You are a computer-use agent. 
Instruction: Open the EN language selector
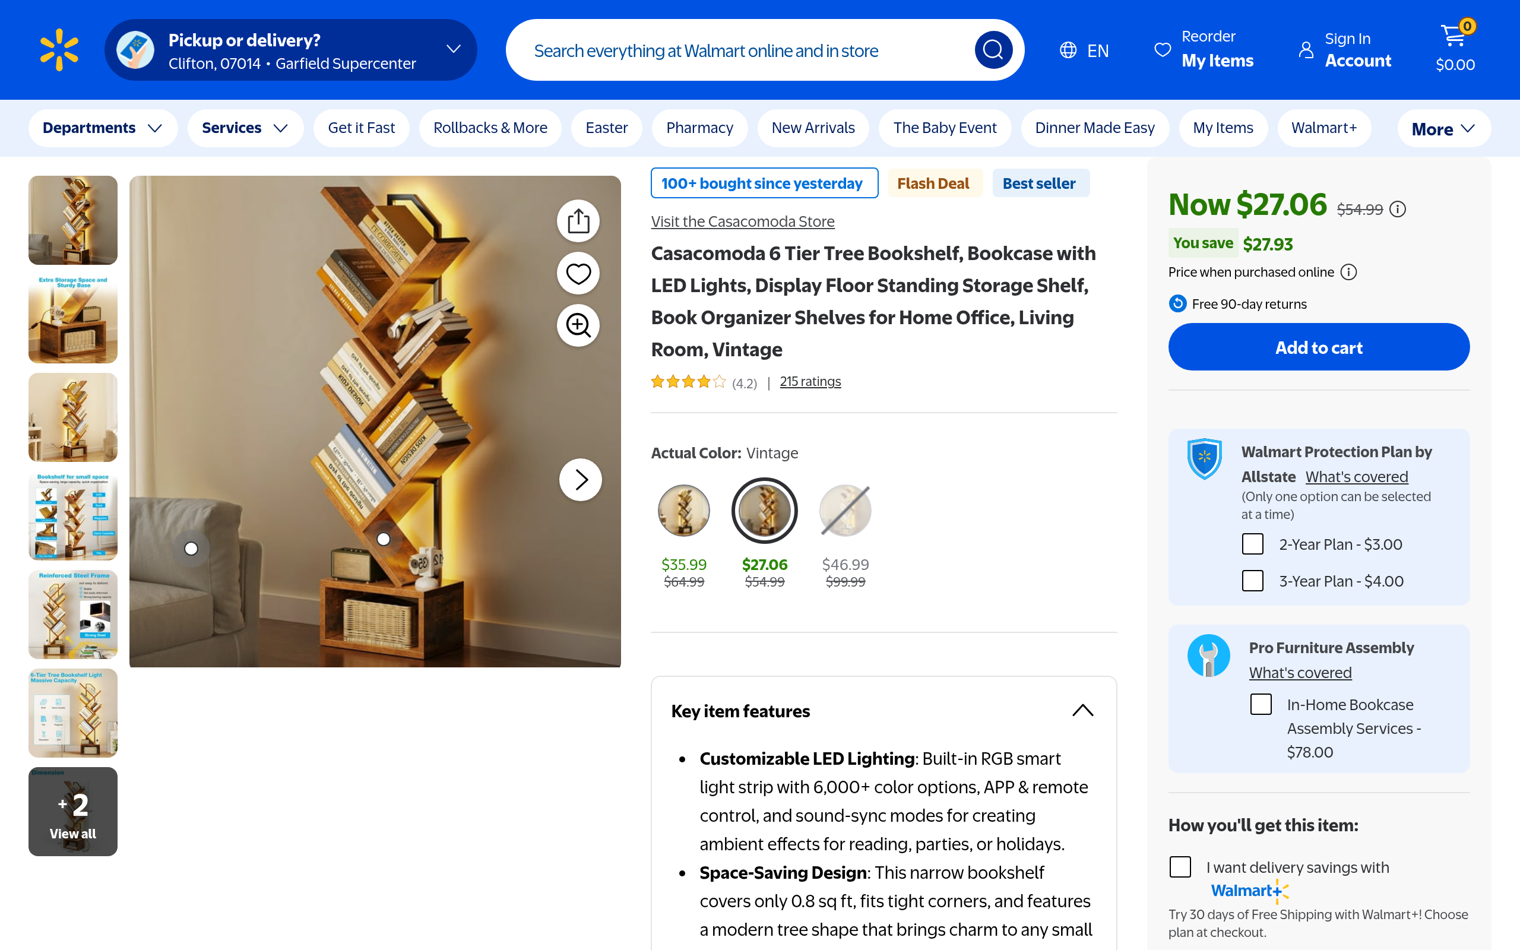[x=1085, y=50]
